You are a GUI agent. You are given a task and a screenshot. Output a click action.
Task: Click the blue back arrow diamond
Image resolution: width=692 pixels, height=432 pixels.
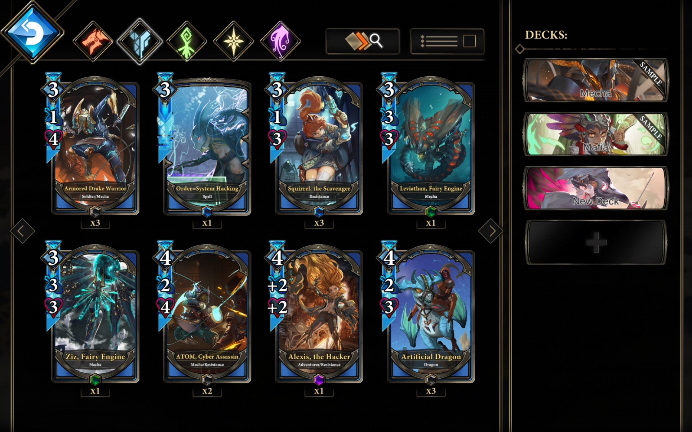pos(32,33)
